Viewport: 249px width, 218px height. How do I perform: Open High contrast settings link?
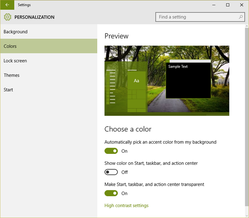tap(126, 206)
